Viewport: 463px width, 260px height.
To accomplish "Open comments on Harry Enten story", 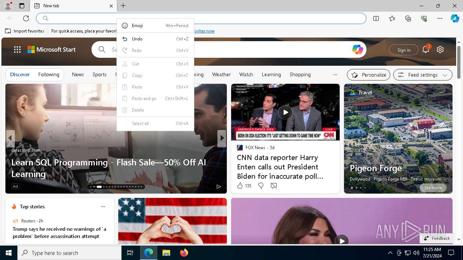I will point(274,186).
